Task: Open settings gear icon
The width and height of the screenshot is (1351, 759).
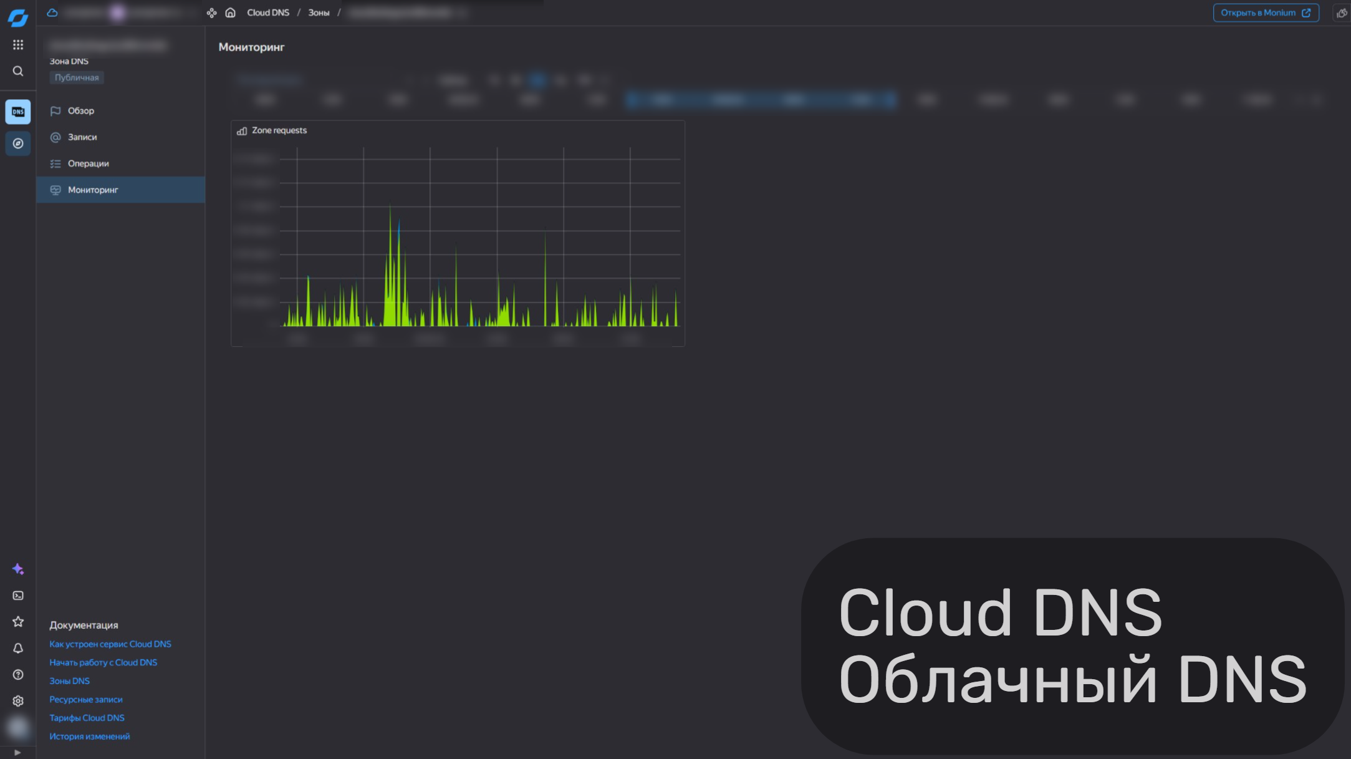Action: [18, 701]
